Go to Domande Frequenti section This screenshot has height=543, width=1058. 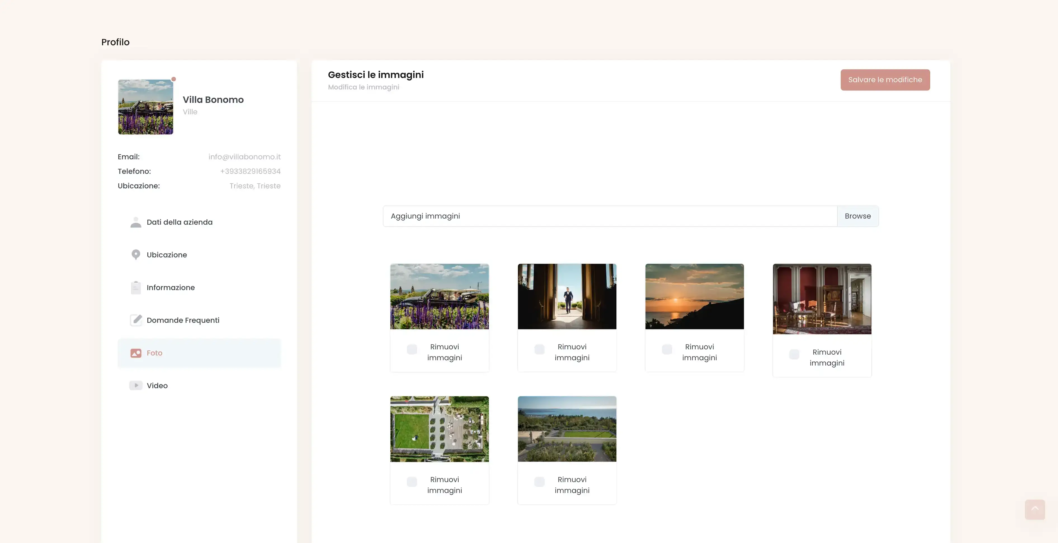pos(183,320)
